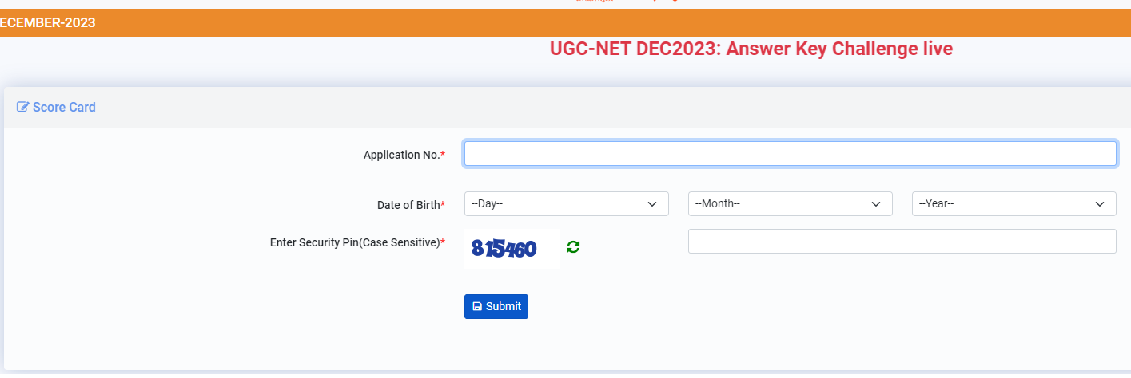1131x378 pixels.
Task: Click the ECEMBER-2023 text in orange banner
Action: (x=48, y=22)
